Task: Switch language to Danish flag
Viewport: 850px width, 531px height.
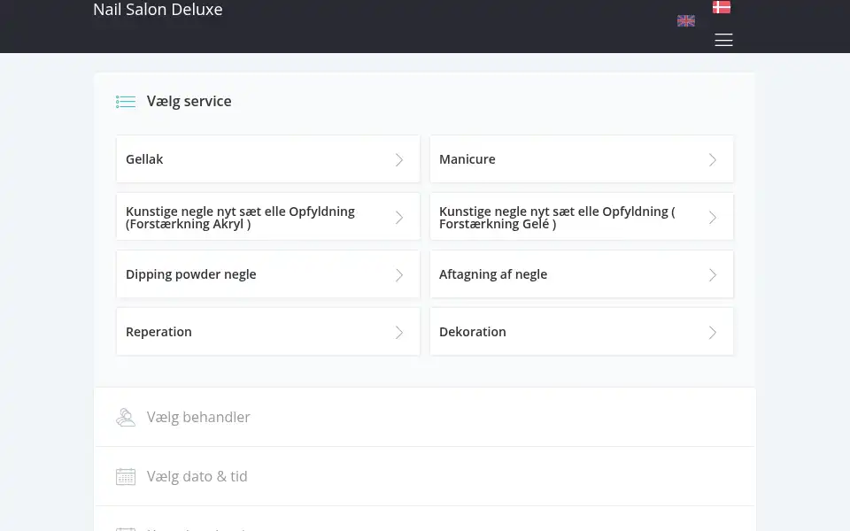Action: 721,6
